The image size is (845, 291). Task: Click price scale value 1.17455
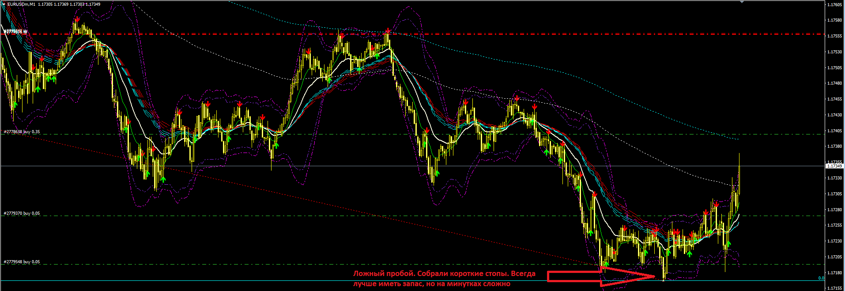(835, 99)
